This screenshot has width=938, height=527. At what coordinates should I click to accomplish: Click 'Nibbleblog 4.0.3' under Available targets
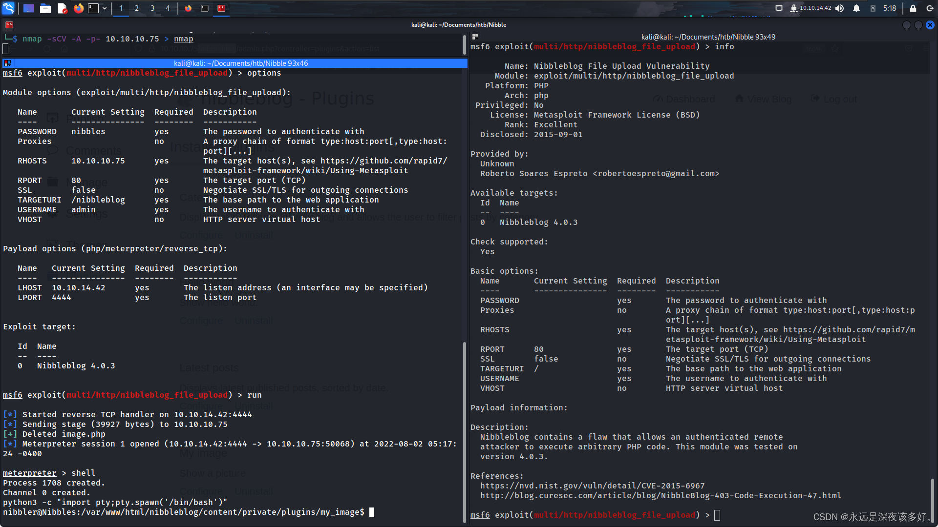coord(539,223)
